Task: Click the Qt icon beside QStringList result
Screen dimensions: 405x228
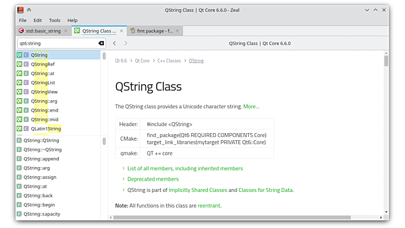Action: (x=19, y=82)
